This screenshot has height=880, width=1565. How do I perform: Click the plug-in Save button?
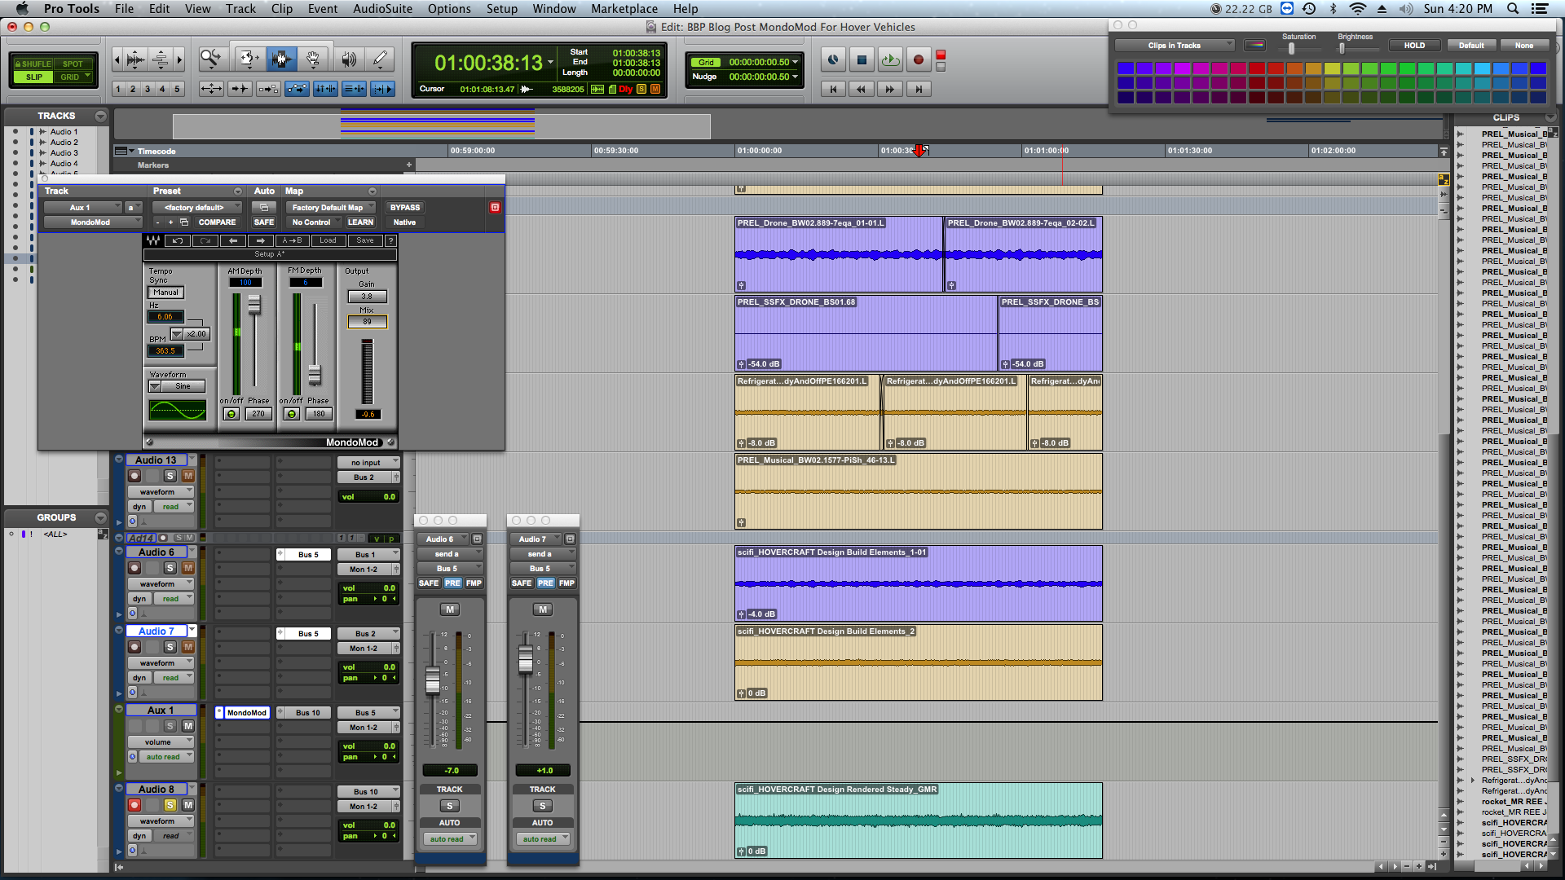coord(365,240)
